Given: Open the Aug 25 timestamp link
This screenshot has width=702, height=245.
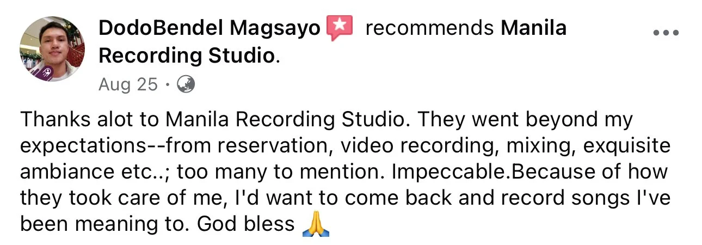Looking at the screenshot, I should [128, 85].
